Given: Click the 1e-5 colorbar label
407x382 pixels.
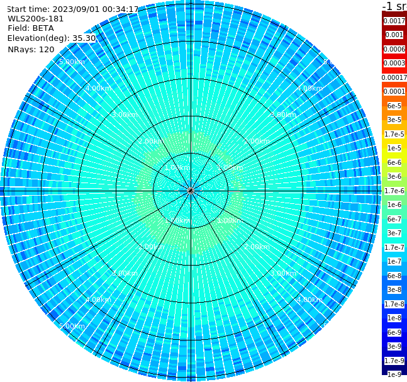Looking at the screenshot, I should point(394,148).
